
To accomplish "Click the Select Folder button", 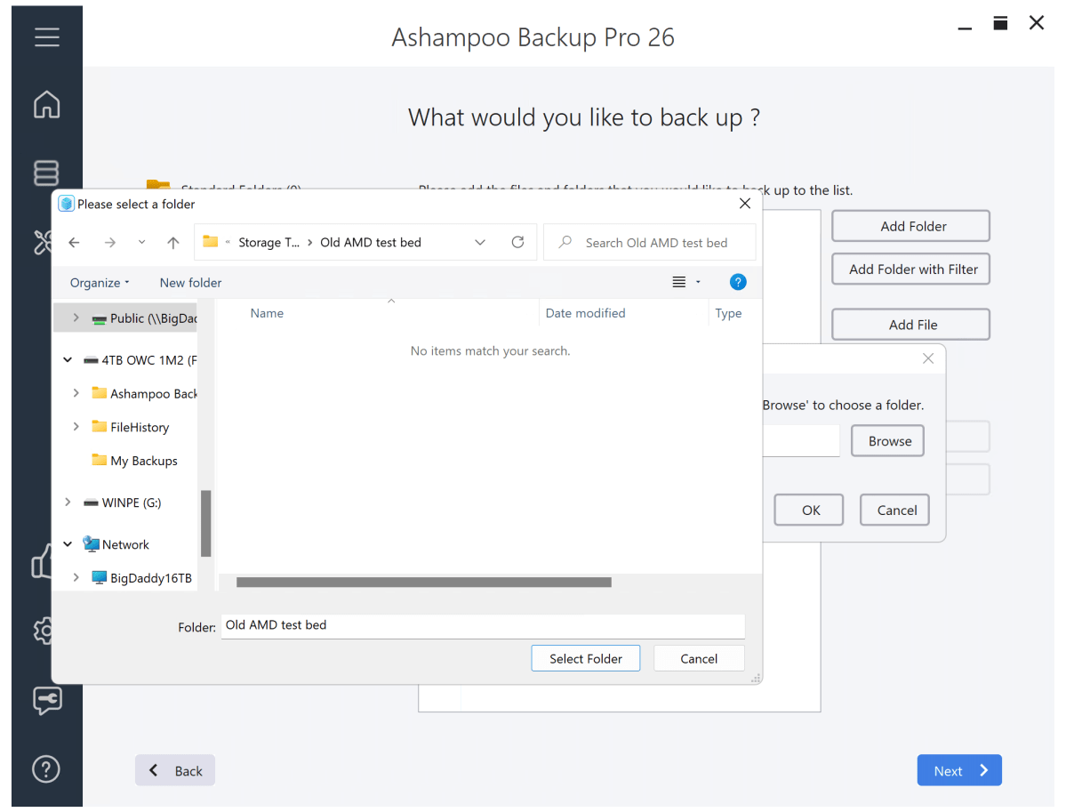I will [585, 658].
